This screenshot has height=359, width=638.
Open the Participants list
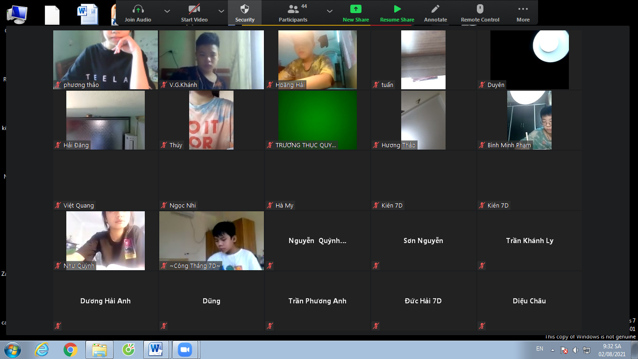(293, 9)
